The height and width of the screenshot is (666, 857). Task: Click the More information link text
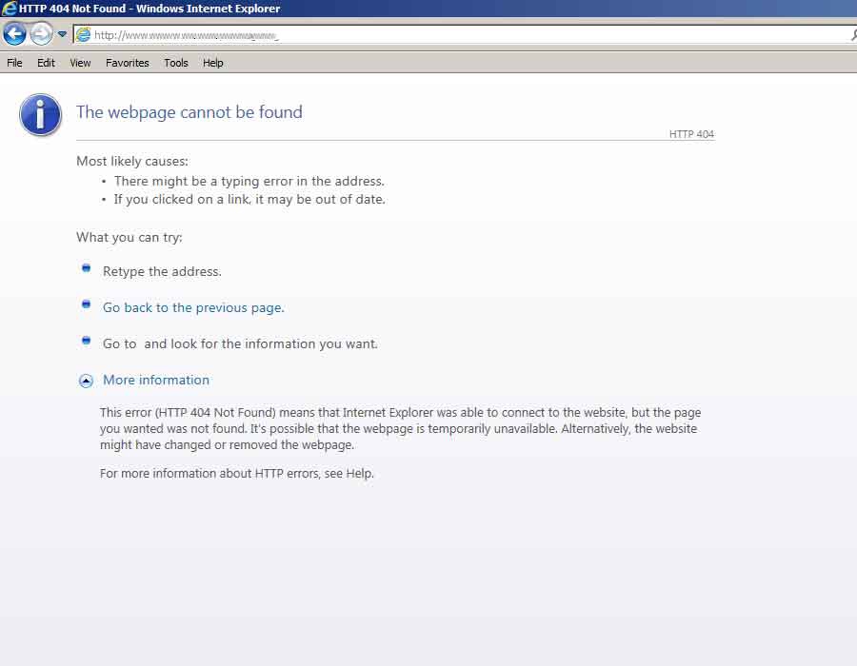point(156,380)
